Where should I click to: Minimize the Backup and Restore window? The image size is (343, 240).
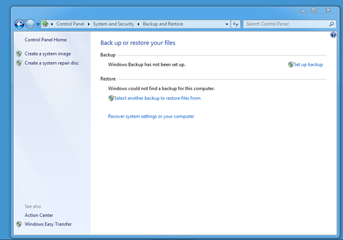point(303,10)
